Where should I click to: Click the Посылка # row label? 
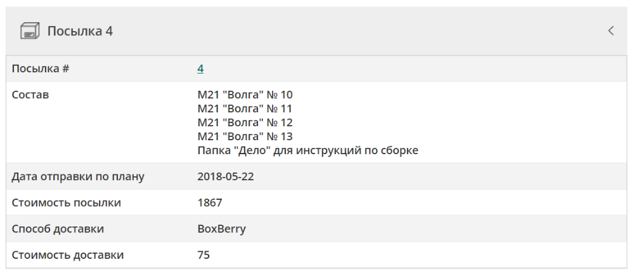pos(41,69)
